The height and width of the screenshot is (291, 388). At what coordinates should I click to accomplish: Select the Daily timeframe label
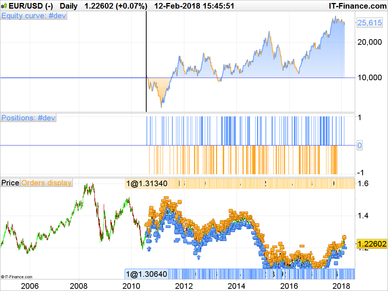click(69, 6)
